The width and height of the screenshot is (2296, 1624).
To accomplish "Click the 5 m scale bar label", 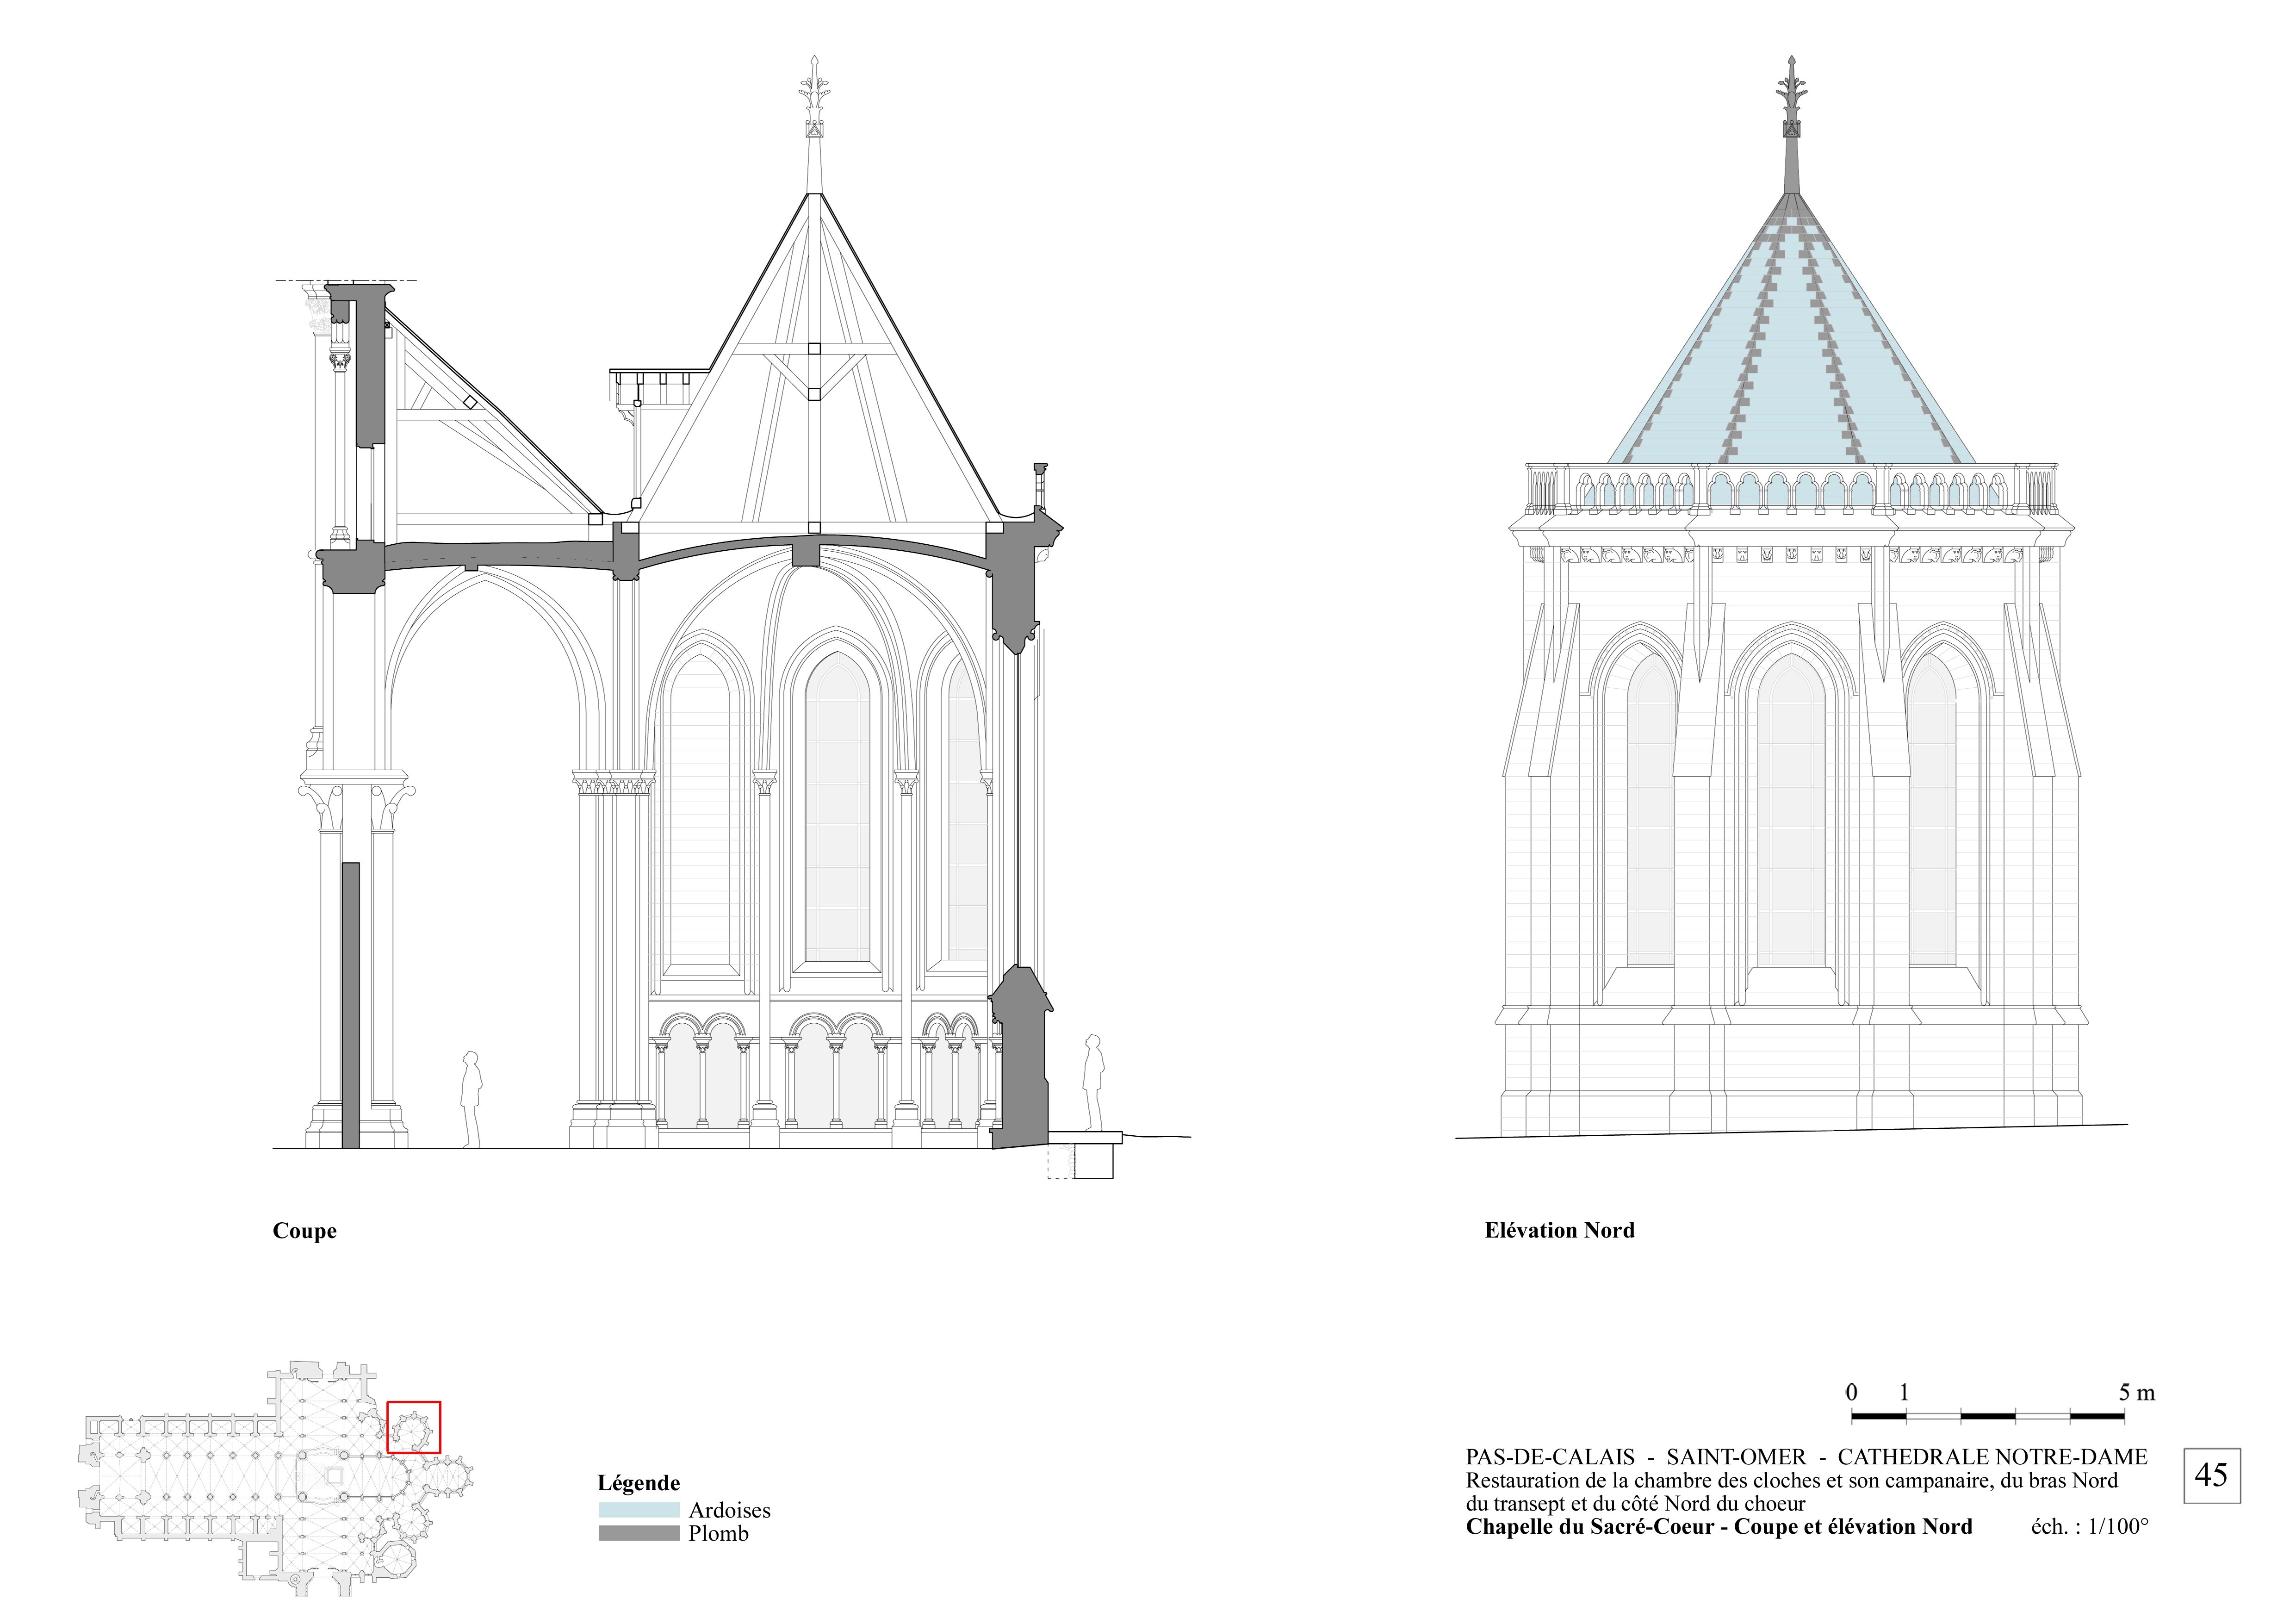I will pos(2136,1392).
